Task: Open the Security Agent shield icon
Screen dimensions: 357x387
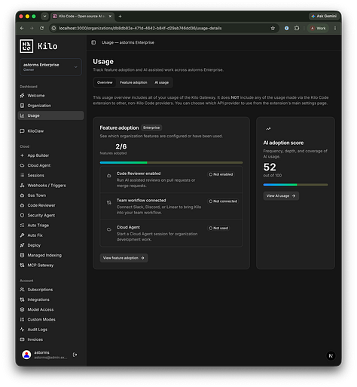Action: 22,215
